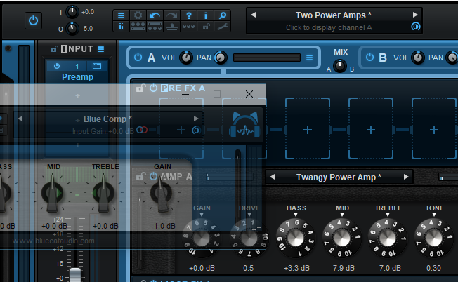458x282 pixels.
Task: Select the knobs-over-rack layout icon
Action: [x=138, y=27]
